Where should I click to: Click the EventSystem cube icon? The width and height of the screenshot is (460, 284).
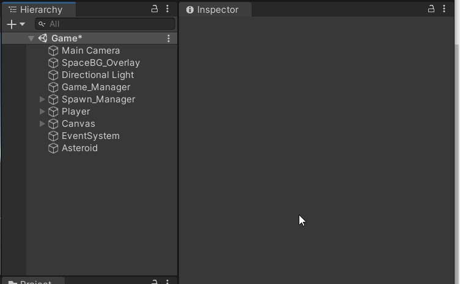tap(53, 136)
